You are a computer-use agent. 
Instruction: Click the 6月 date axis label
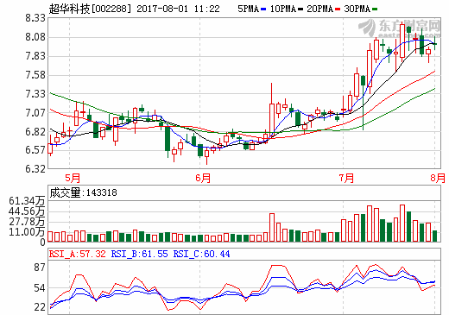(x=203, y=178)
